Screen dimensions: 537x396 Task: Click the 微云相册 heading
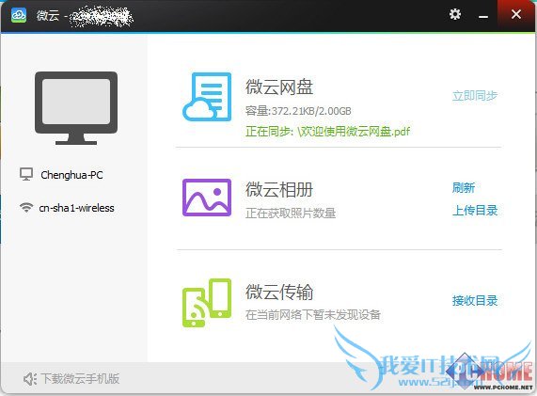279,189
